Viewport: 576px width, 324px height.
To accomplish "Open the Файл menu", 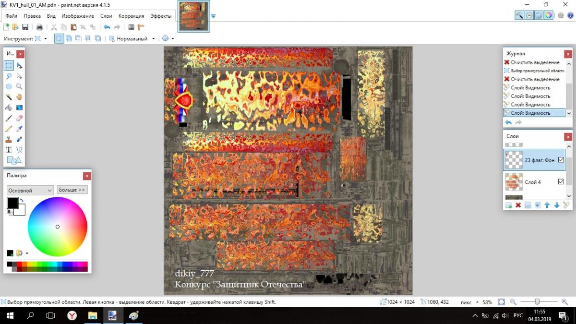I will 12,16.
